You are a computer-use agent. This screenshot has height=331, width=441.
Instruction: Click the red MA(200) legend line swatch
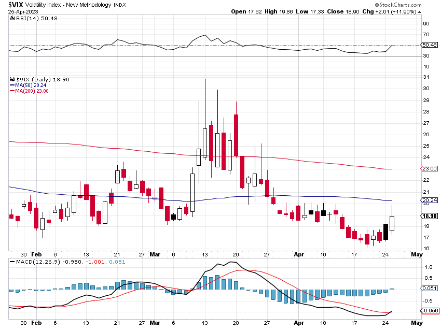point(12,91)
